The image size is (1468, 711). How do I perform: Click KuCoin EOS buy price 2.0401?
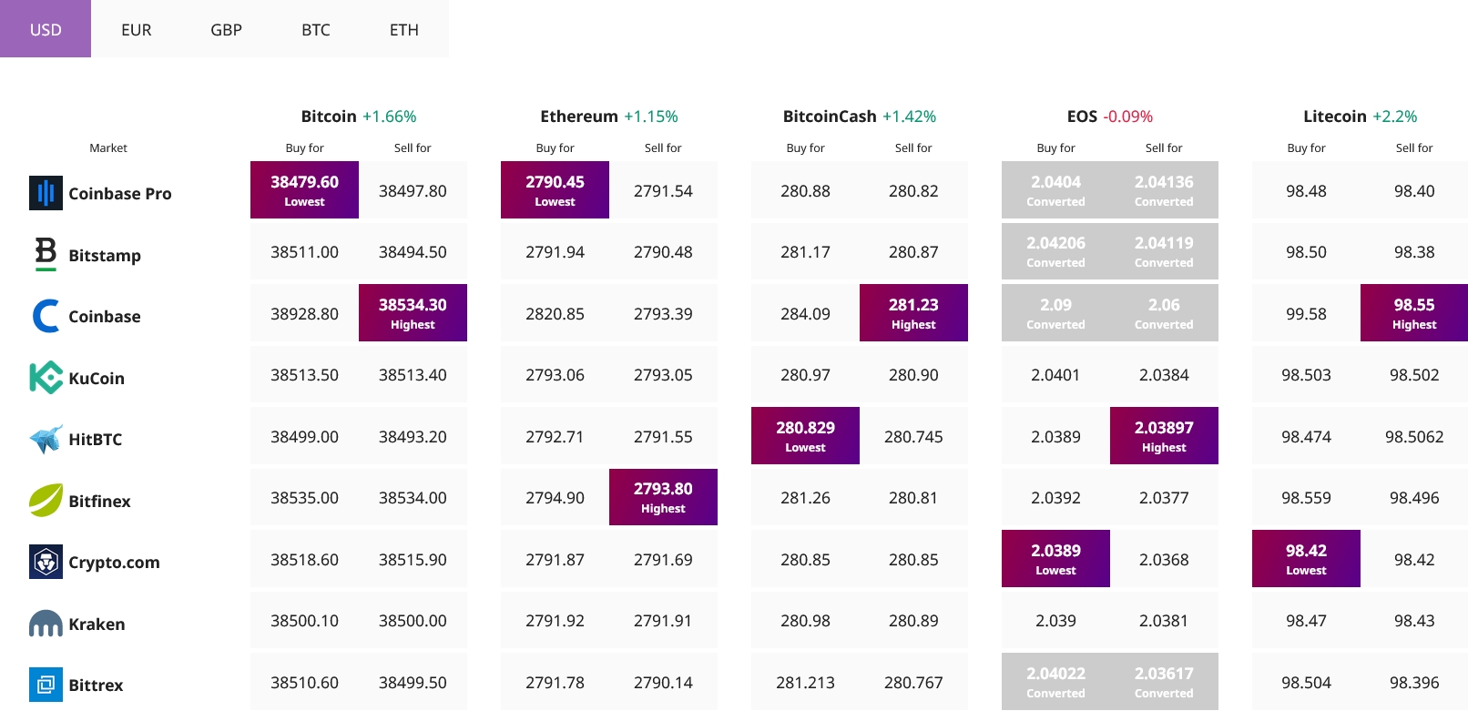pyautogui.click(x=1055, y=375)
